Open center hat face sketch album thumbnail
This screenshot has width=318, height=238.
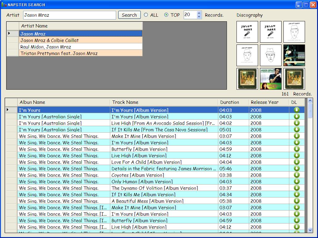(x=271, y=55)
